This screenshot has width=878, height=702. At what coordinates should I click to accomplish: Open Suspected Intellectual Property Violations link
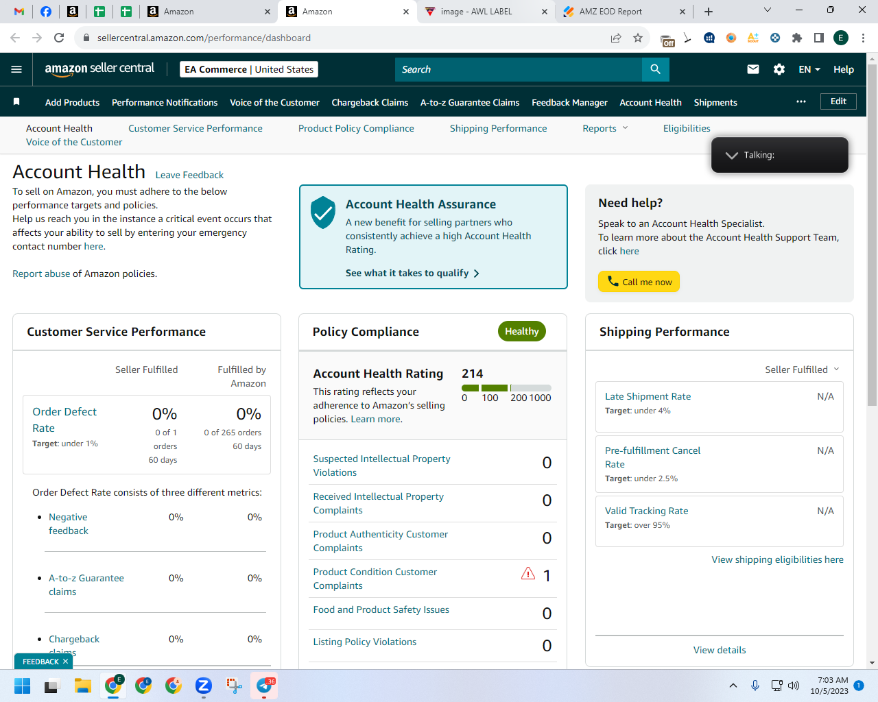381,465
